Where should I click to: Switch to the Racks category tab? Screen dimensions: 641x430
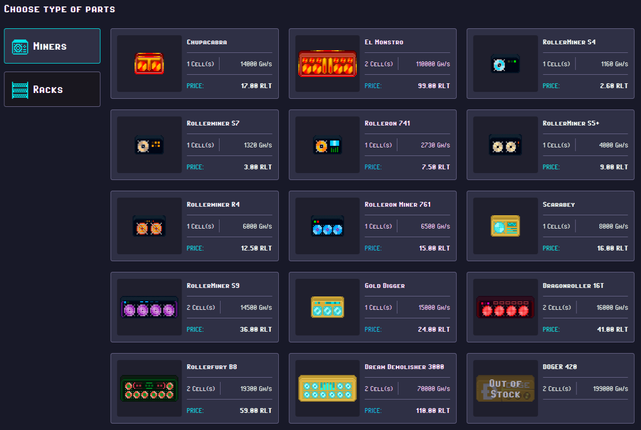pos(52,89)
